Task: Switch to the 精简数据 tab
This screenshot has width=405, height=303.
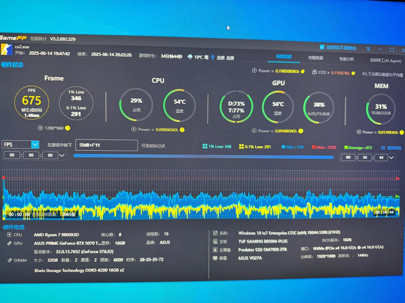Action: tap(283, 56)
